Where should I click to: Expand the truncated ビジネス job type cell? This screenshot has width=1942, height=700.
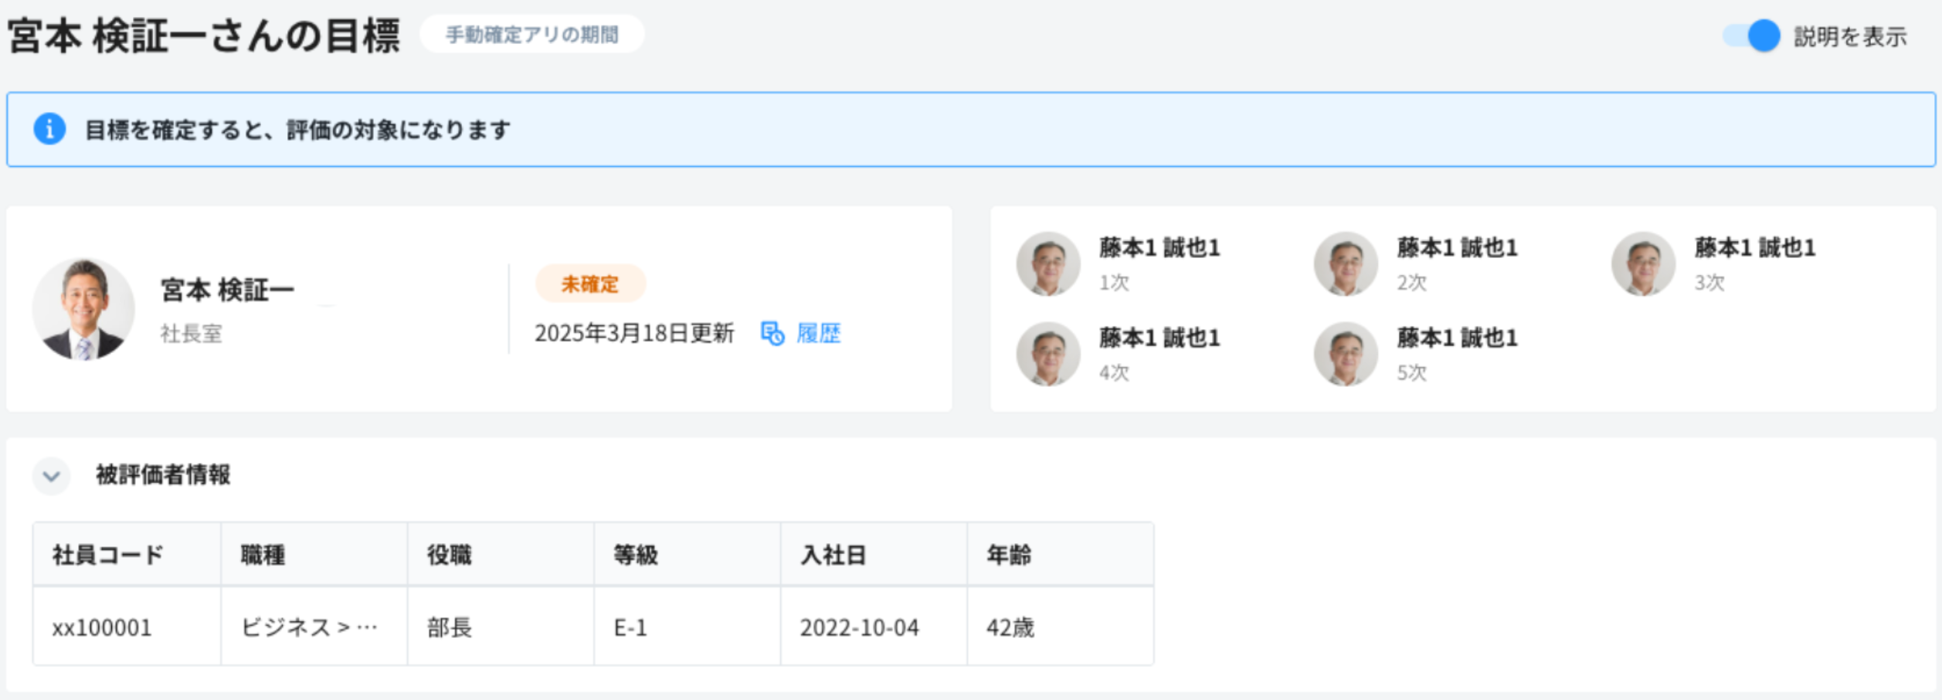tap(309, 627)
